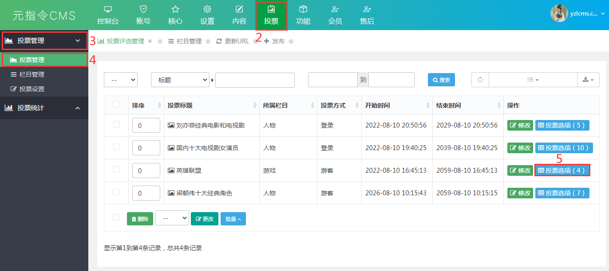The image size is (609, 271).
Task: Check the row for 英雄联盟
Action: coord(116,170)
